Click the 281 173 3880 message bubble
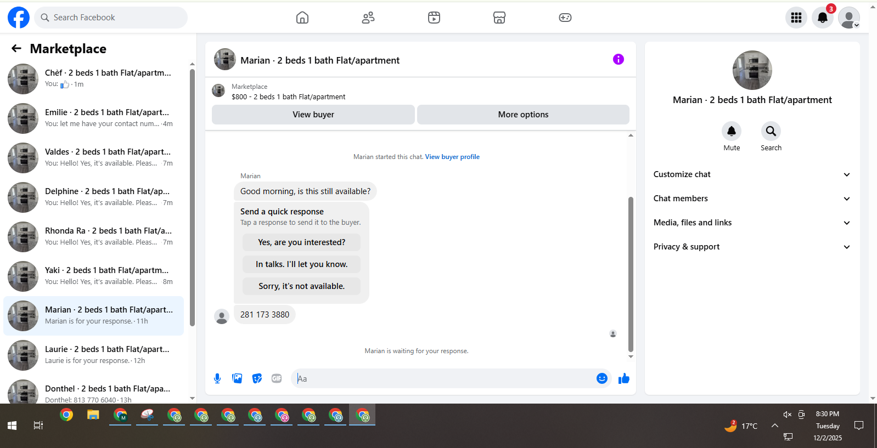Screen dimensions: 877x448 coord(265,315)
